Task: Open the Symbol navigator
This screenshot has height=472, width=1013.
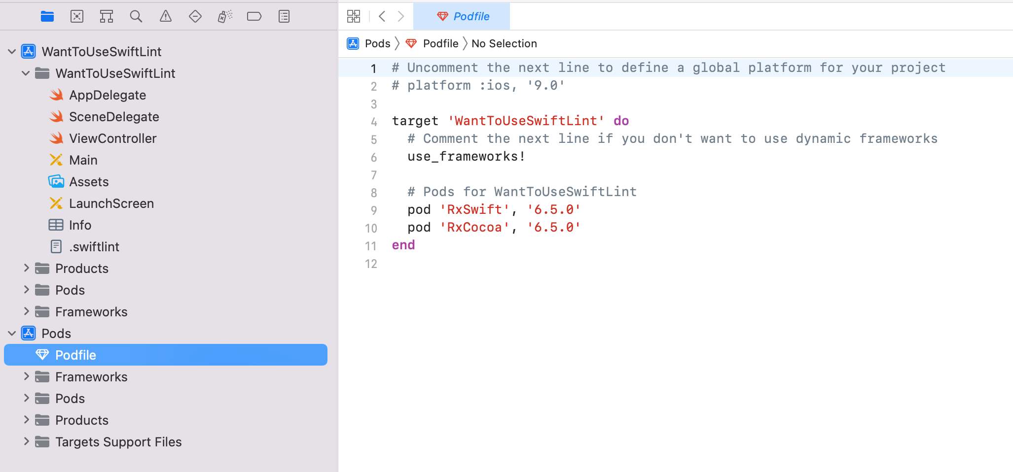Action: click(x=107, y=16)
